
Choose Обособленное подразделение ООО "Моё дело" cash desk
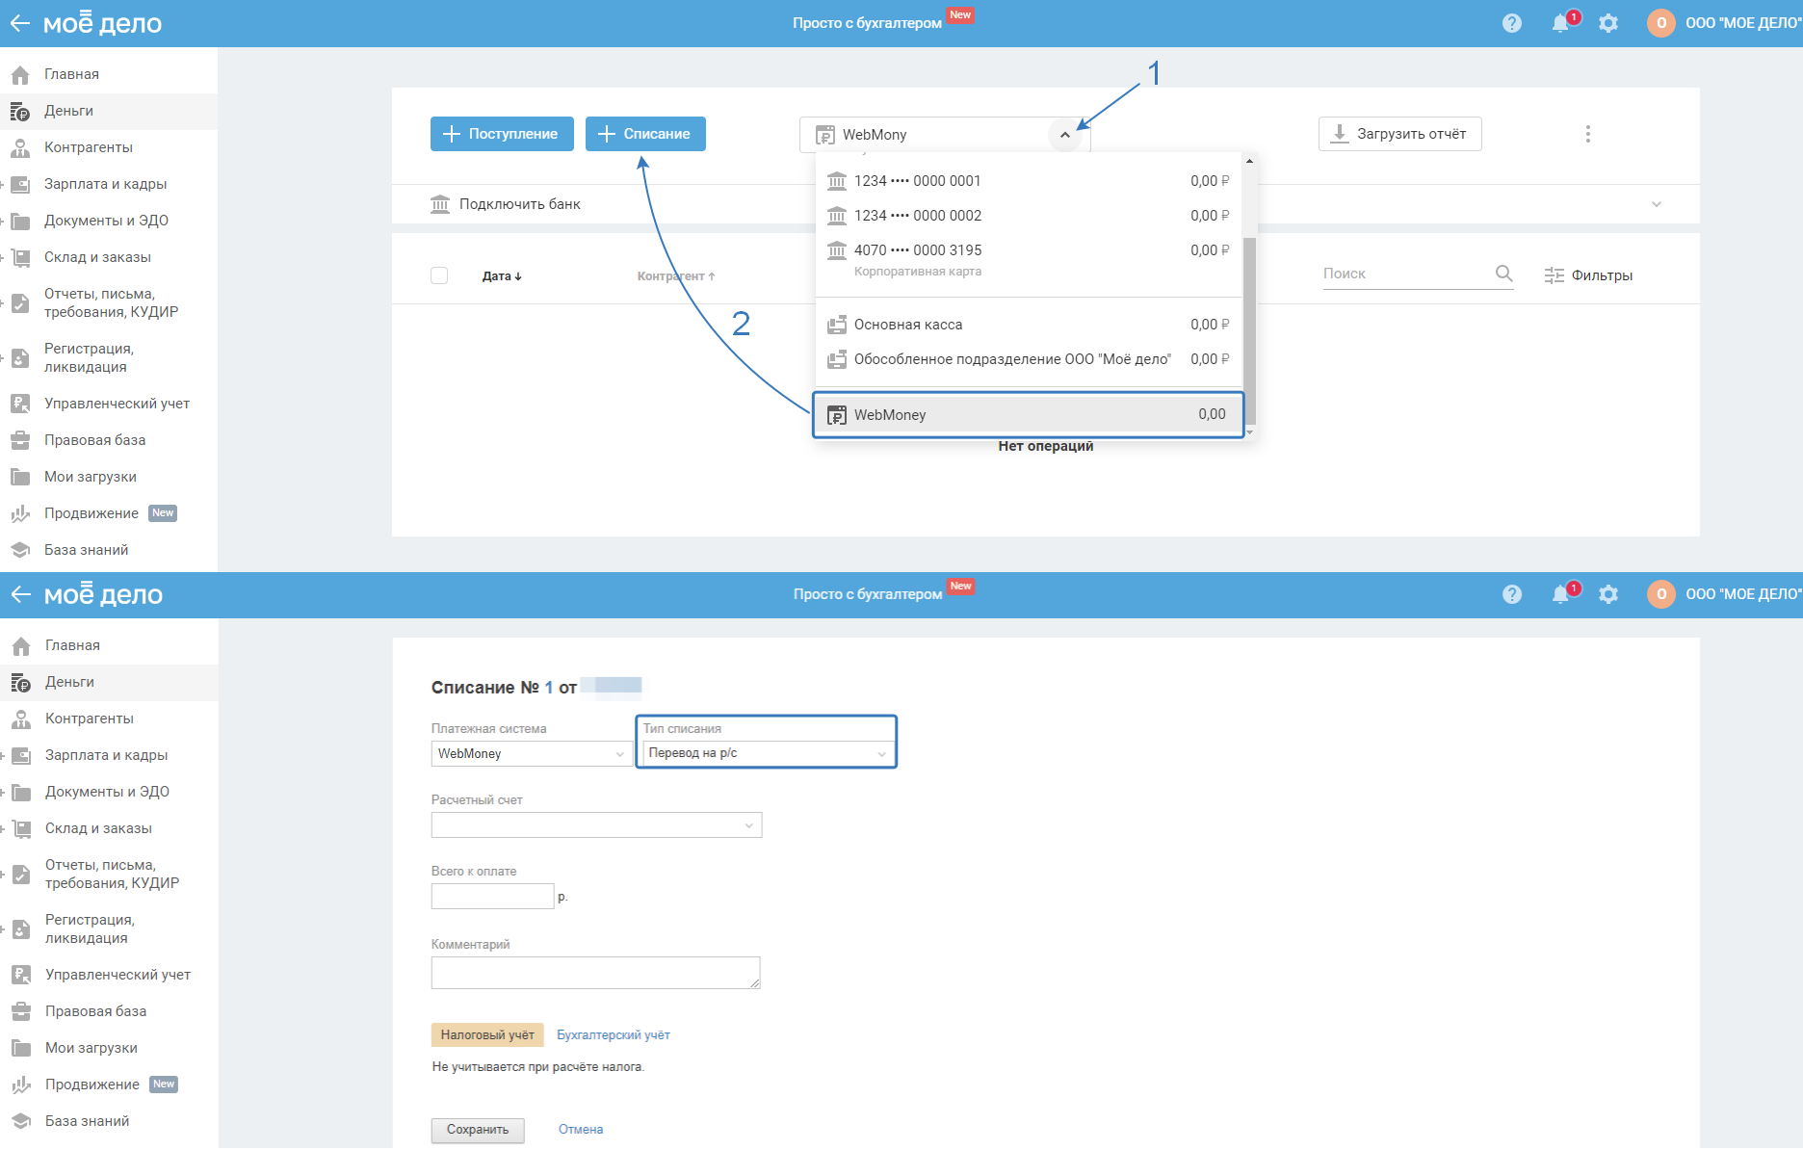tap(1029, 359)
